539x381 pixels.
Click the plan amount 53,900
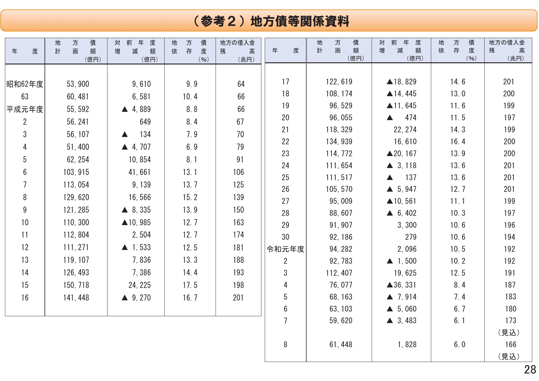78,84
